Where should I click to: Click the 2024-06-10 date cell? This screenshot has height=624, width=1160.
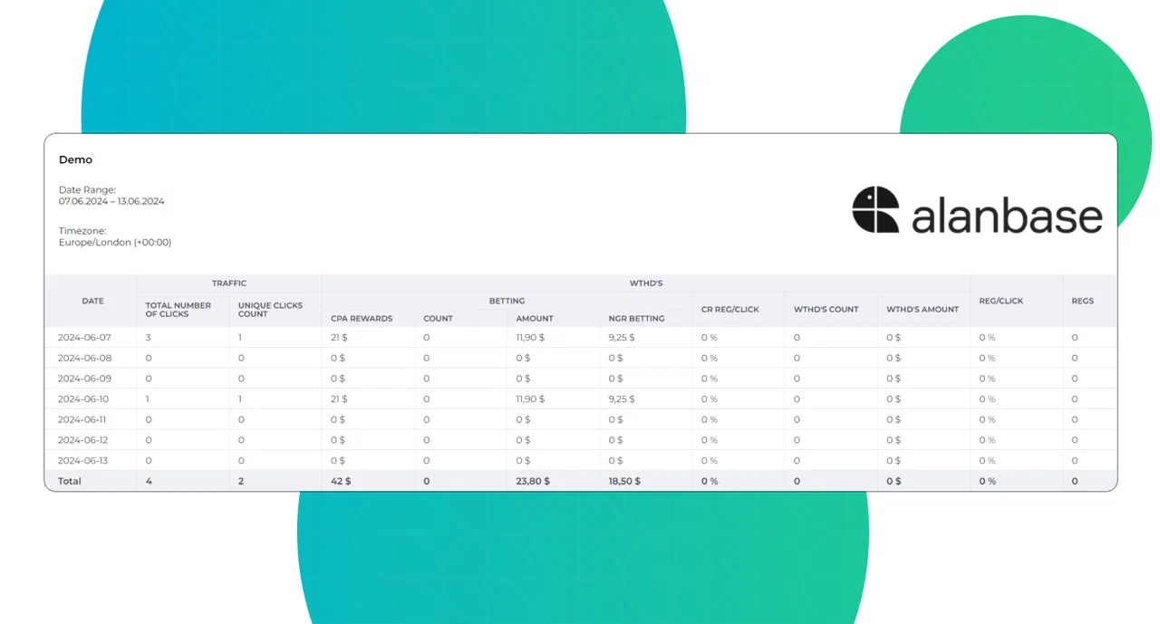click(x=83, y=399)
